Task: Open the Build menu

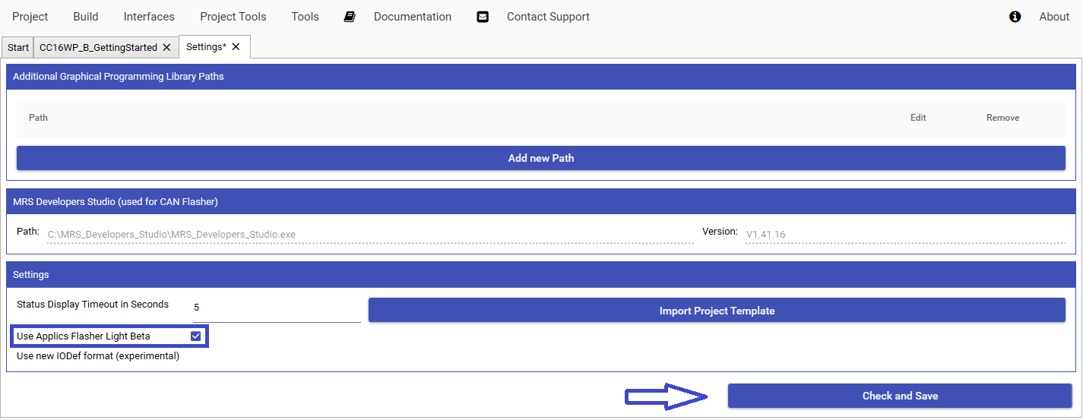Action: click(86, 17)
